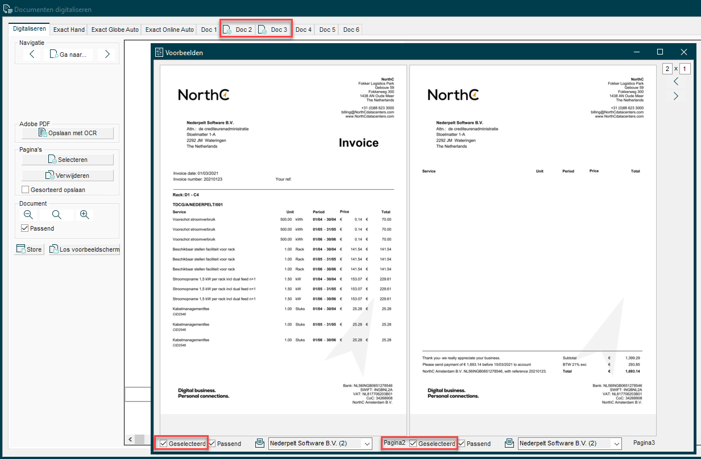Go to next page using Navigatie right arrow

(x=107, y=55)
